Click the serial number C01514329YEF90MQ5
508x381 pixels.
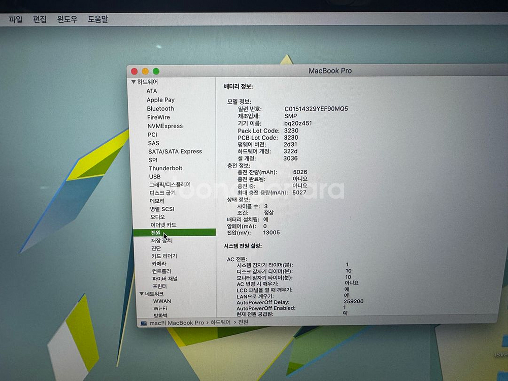pyautogui.click(x=316, y=109)
